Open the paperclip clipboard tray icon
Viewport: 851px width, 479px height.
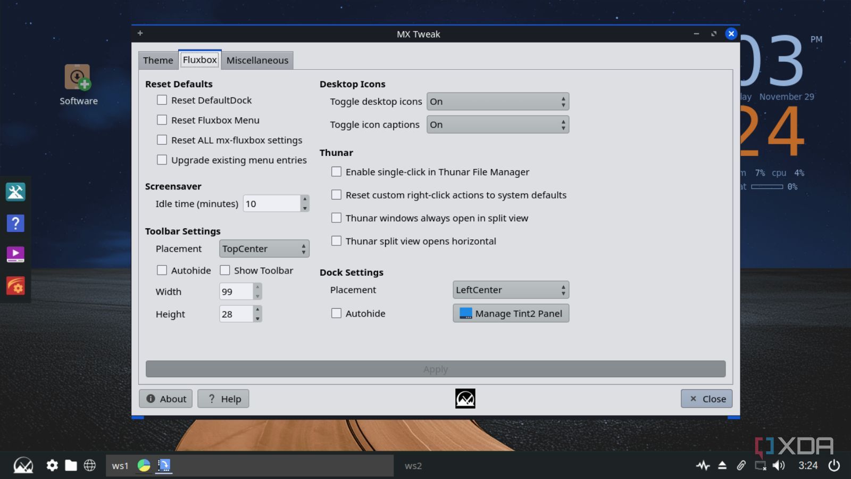[741, 466]
